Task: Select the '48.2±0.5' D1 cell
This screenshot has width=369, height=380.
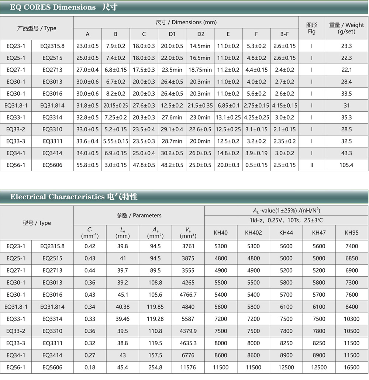Action: pos(172,165)
